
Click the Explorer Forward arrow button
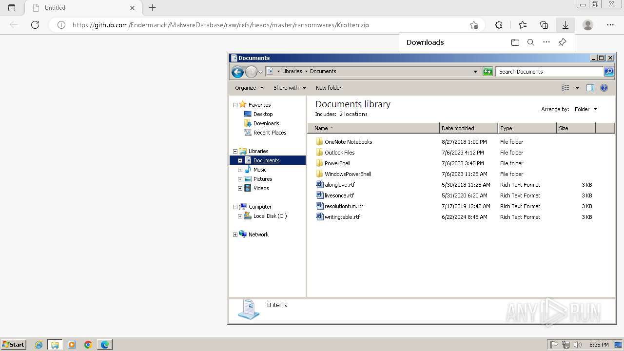(x=251, y=72)
